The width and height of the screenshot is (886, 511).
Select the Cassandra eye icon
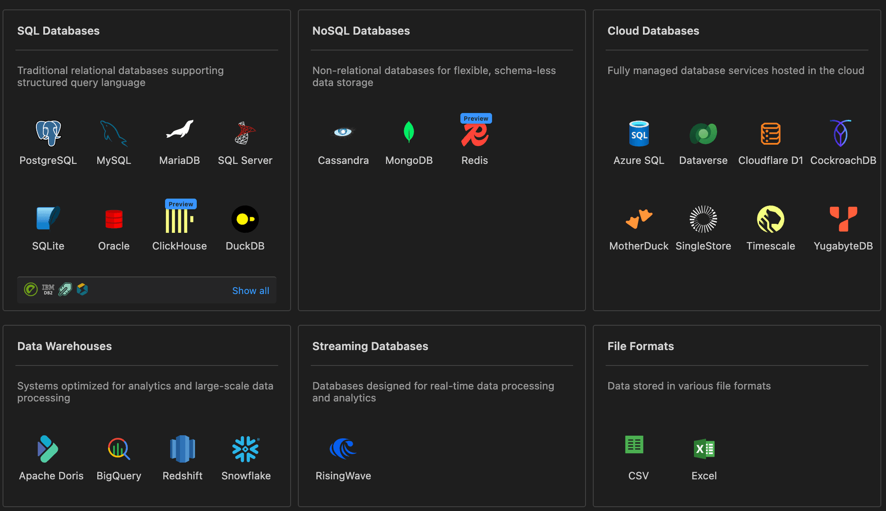pos(343,132)
